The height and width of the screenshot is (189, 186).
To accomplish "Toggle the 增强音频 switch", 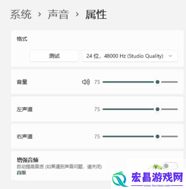I will (x=170, y=166).
